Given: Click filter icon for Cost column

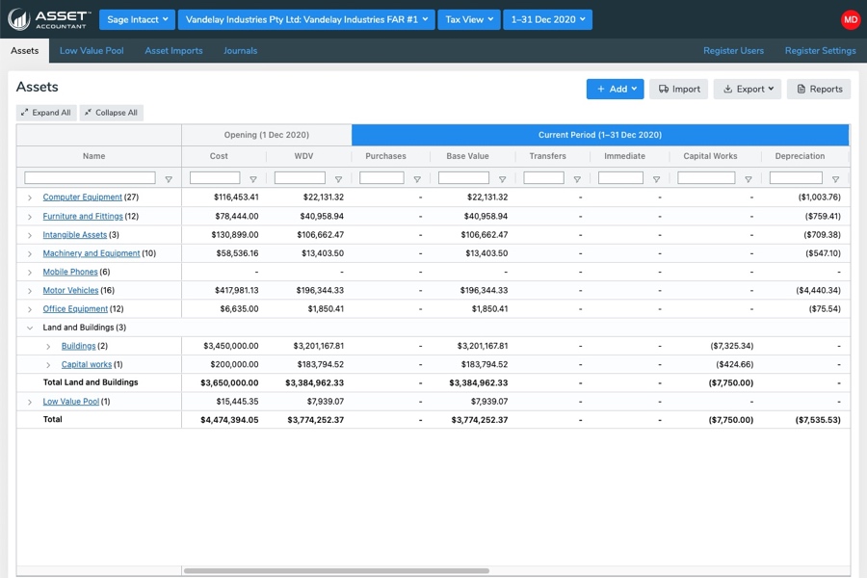Looking at the screenshot, I should click(253, 179).
